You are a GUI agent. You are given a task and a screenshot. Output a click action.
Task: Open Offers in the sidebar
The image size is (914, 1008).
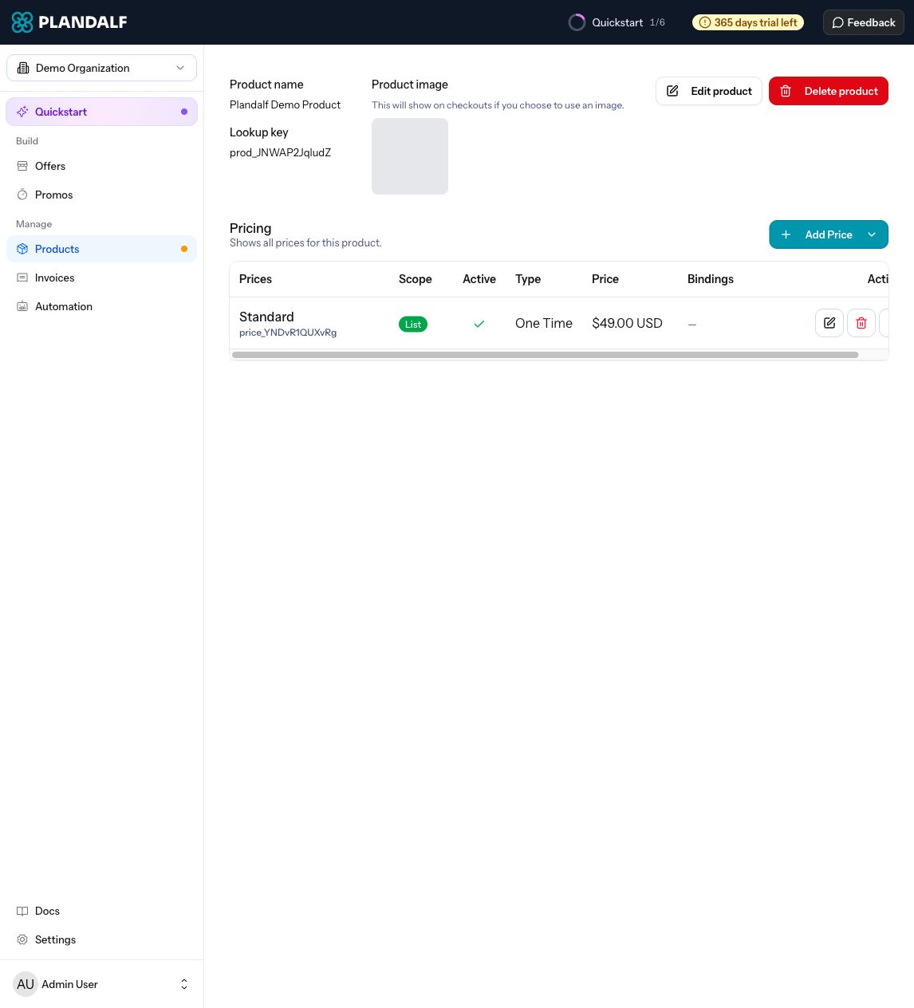coord(101,166)
